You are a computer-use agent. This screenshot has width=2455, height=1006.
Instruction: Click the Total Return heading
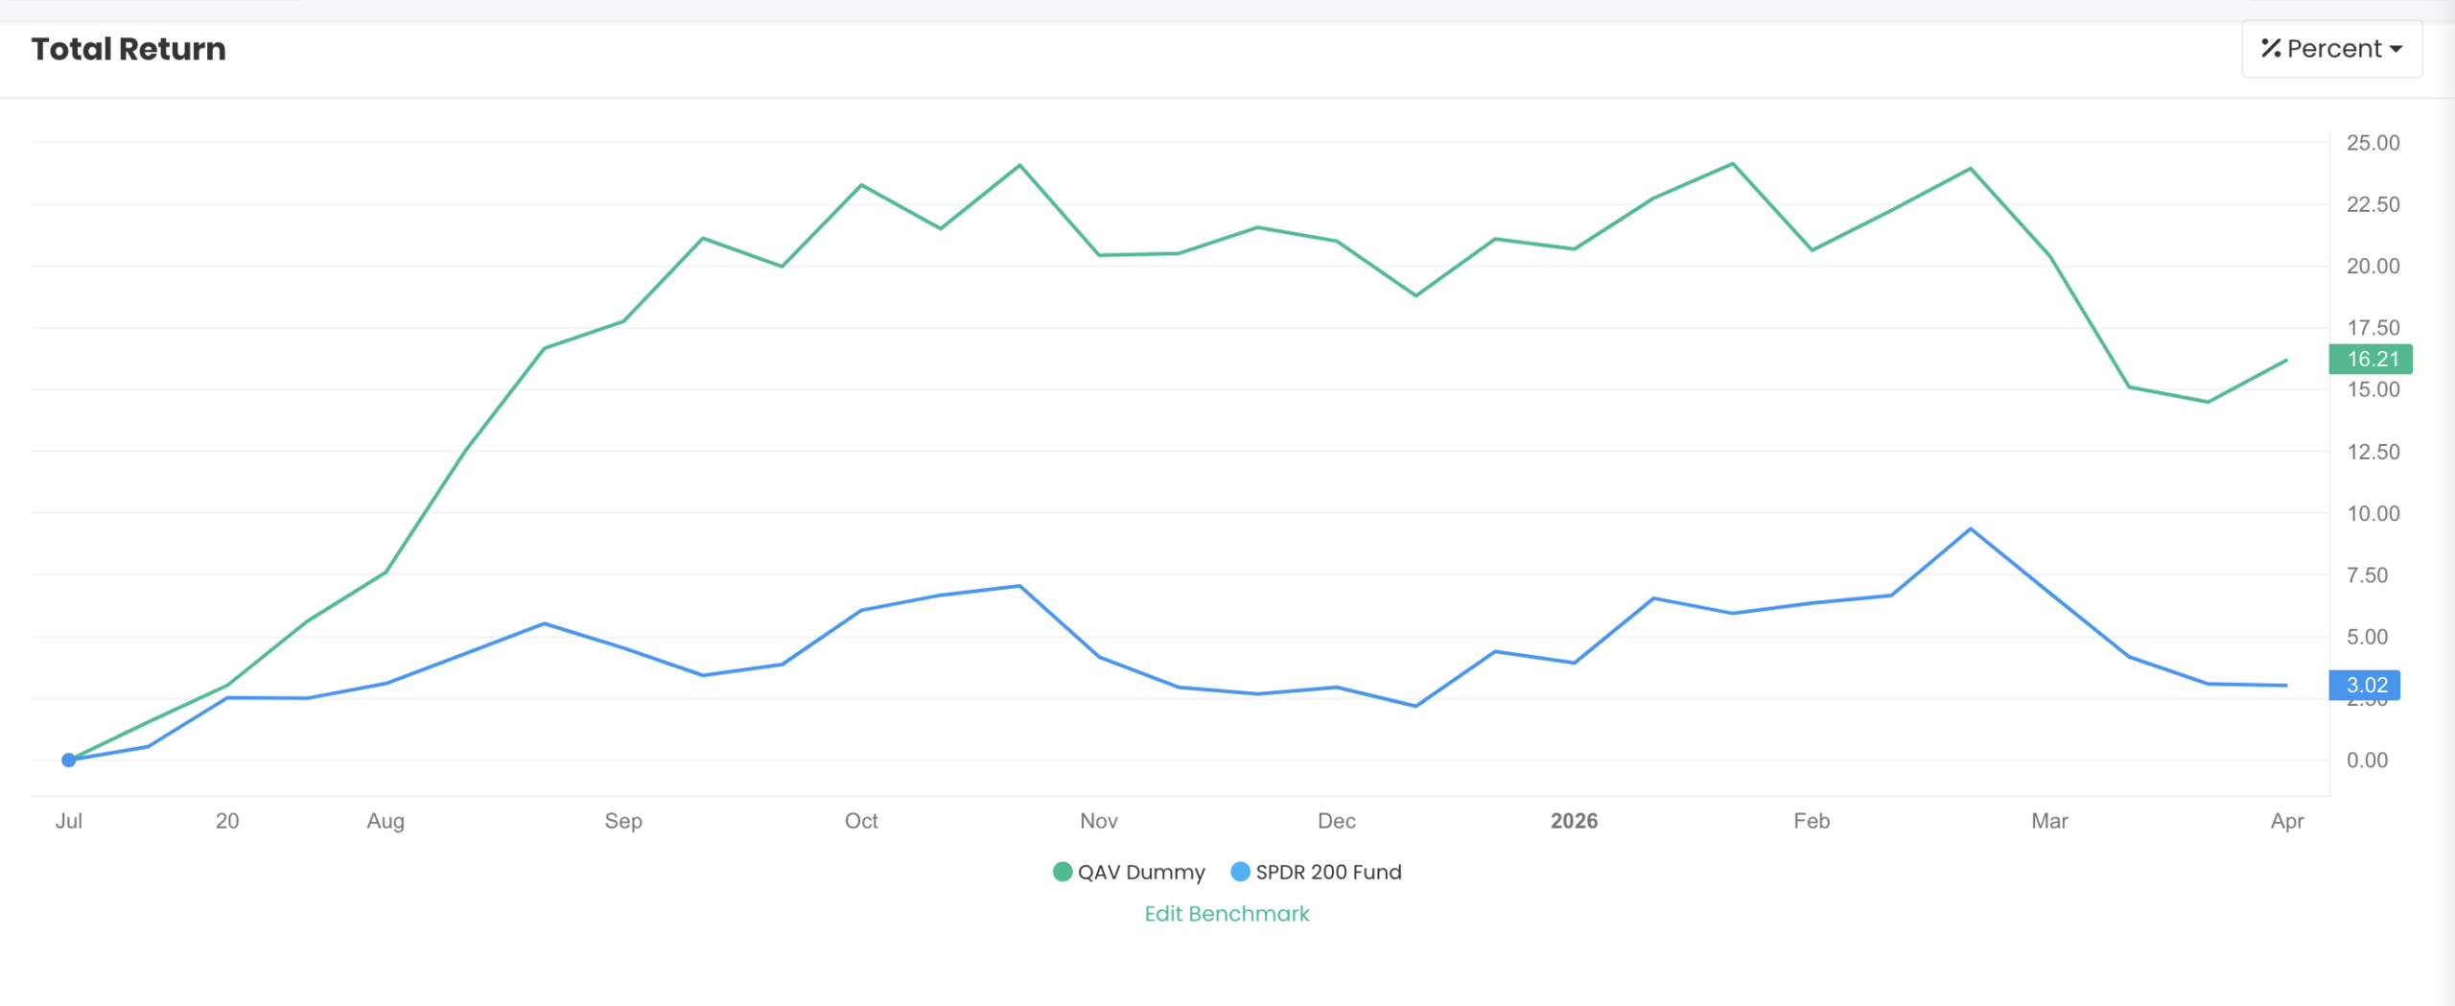pyautogui.click(x=129, y=48)
